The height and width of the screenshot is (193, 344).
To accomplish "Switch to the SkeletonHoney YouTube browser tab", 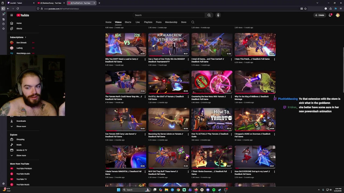I will [x=51, y=3].
